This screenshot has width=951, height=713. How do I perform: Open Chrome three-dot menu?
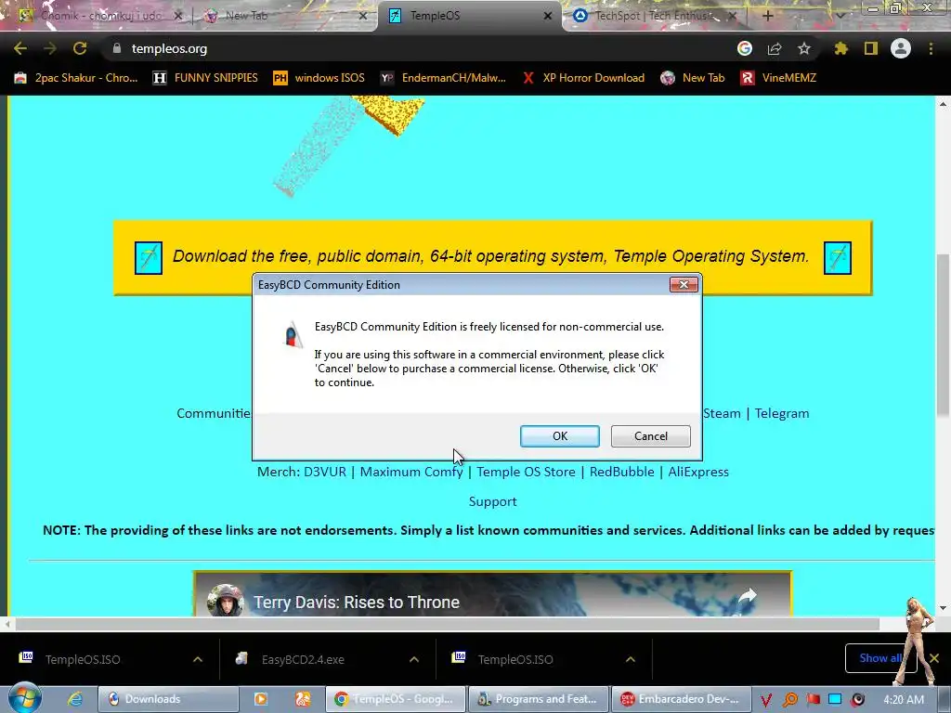[x=931, y=48]
